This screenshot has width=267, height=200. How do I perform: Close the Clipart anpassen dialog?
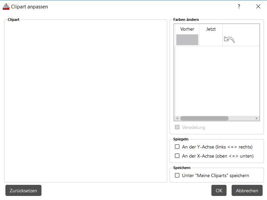tap(258, 6)
